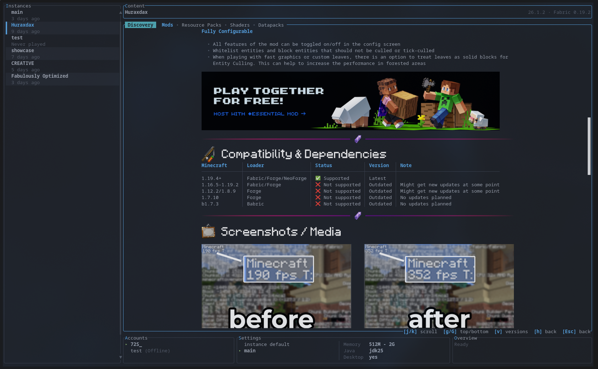Click the 26.1.2 · Fabric 0.19.2 version label
The width and height of the screenshot is (598, 369).
[x=559, y=12]
